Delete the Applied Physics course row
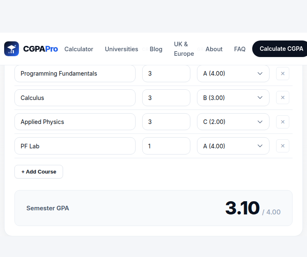This screenshot has width=307, height=257. point(283,122)
